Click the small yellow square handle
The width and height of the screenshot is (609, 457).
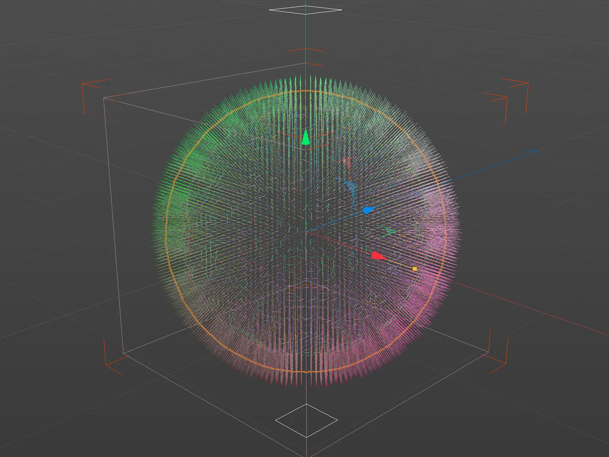415,269
